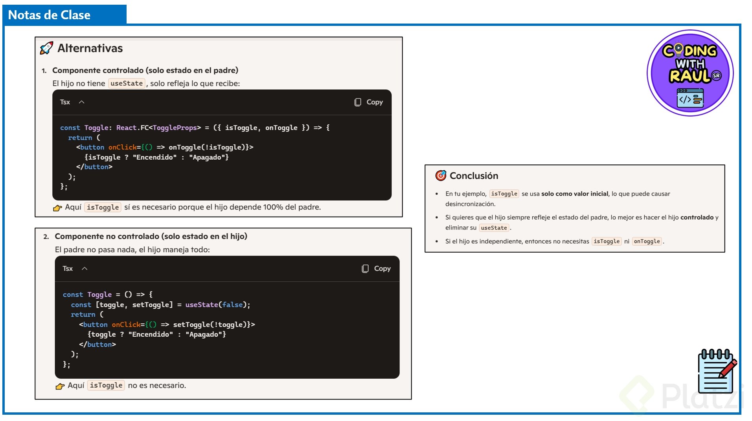Click the line {isToggle ? "Encendido" : "Apagado"}
The height and width of the screenshot is (421, 752).
(x=156, y=157)
